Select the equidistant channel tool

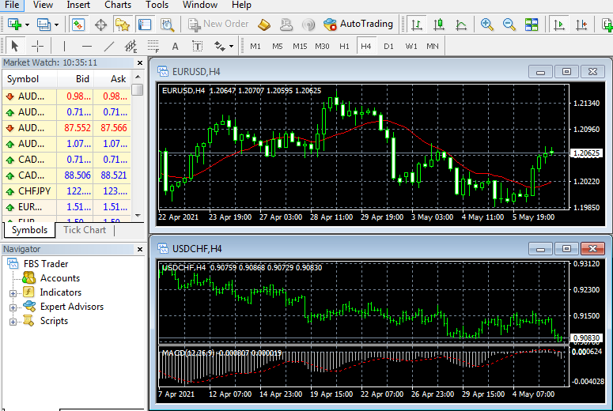click(x=131, y=46)
